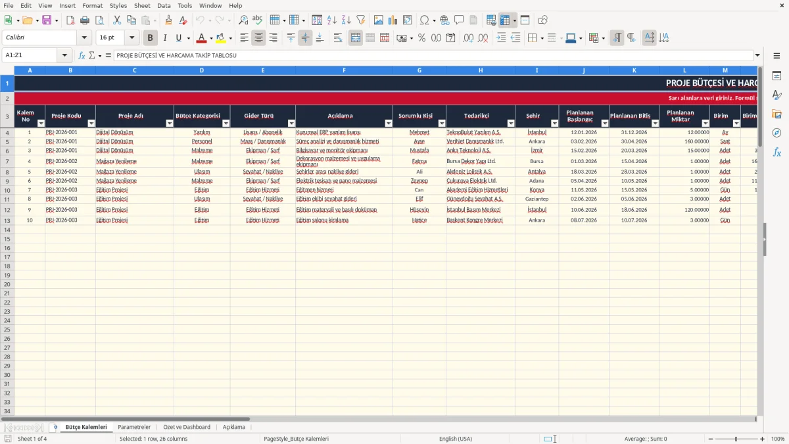Click the Sort Ascending icon
This screenshot has height=444, width=789.
(x=332, y=20)
